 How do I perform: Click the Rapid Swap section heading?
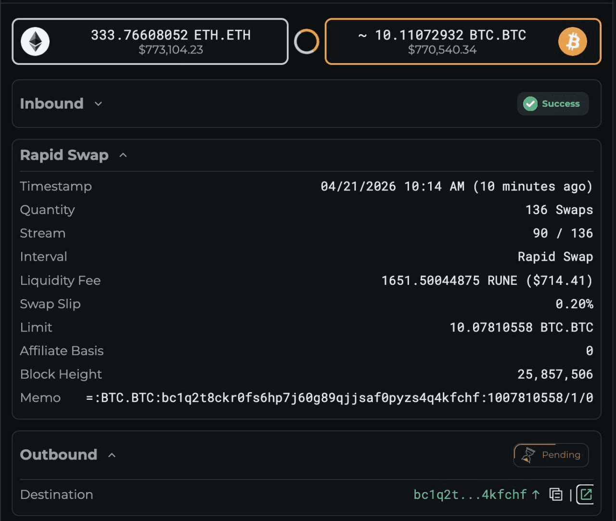[64, 155]
